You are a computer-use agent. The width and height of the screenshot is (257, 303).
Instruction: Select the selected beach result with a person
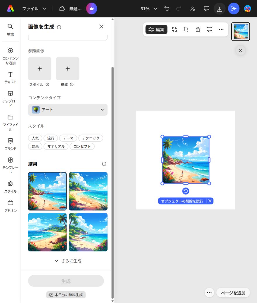(47, 191)
